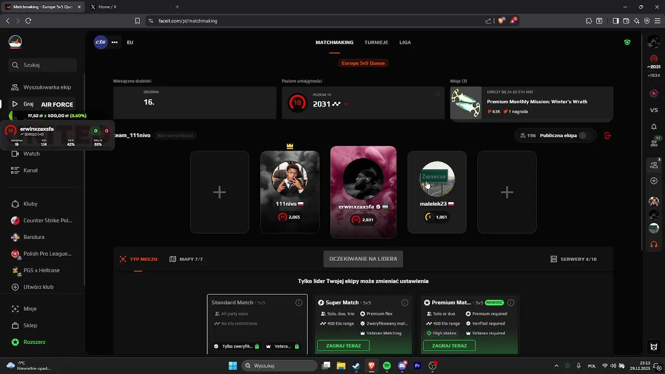Open Misje in the sidebar
Screen dimensions: 665x374
43,309
